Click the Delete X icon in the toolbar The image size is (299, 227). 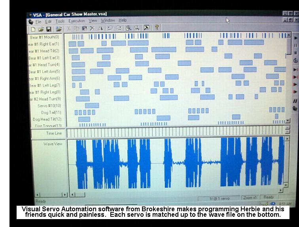(x=92, y=28)
